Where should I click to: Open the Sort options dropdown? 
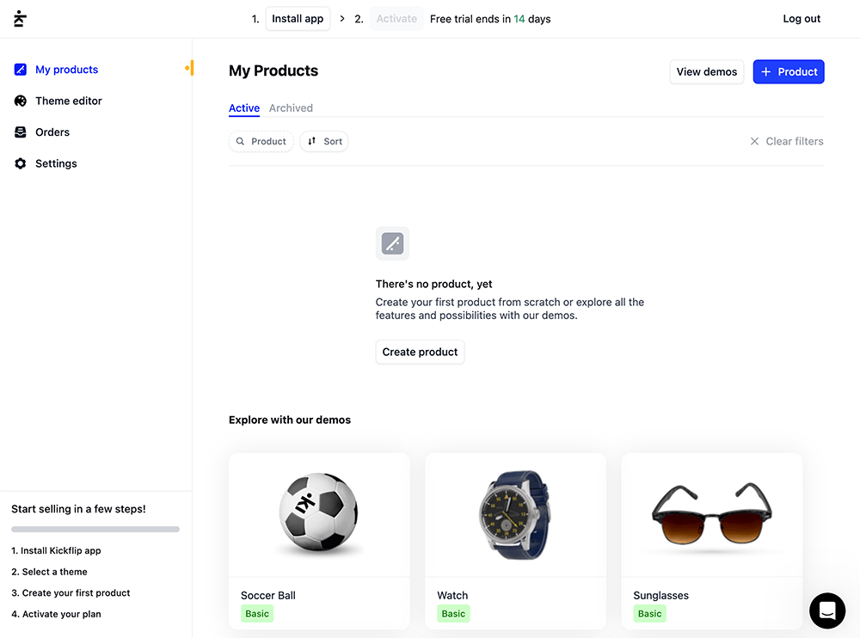click(x=324, y=141)
